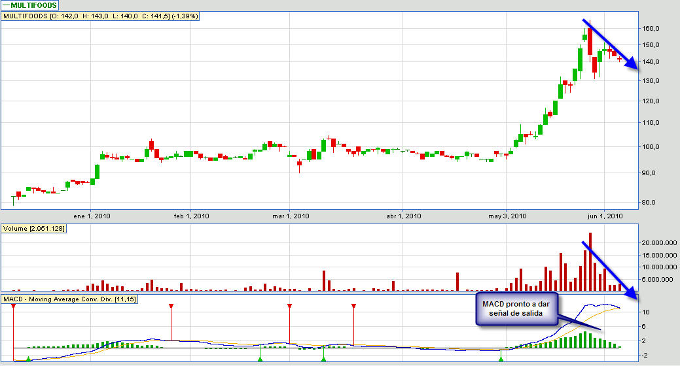
Task: Select the leftmost red sell signal marker
Action: [13, 306]
